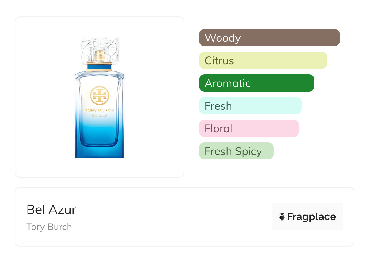
Task: Select the yellow Citrus accord bar
Action: (x=263, y=60)
